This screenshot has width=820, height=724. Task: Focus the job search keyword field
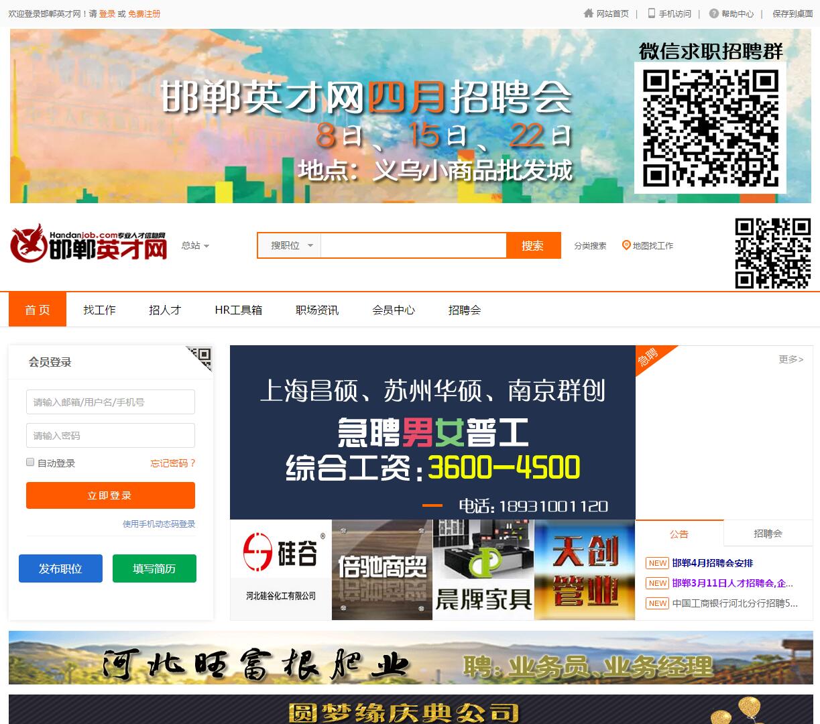413,245
